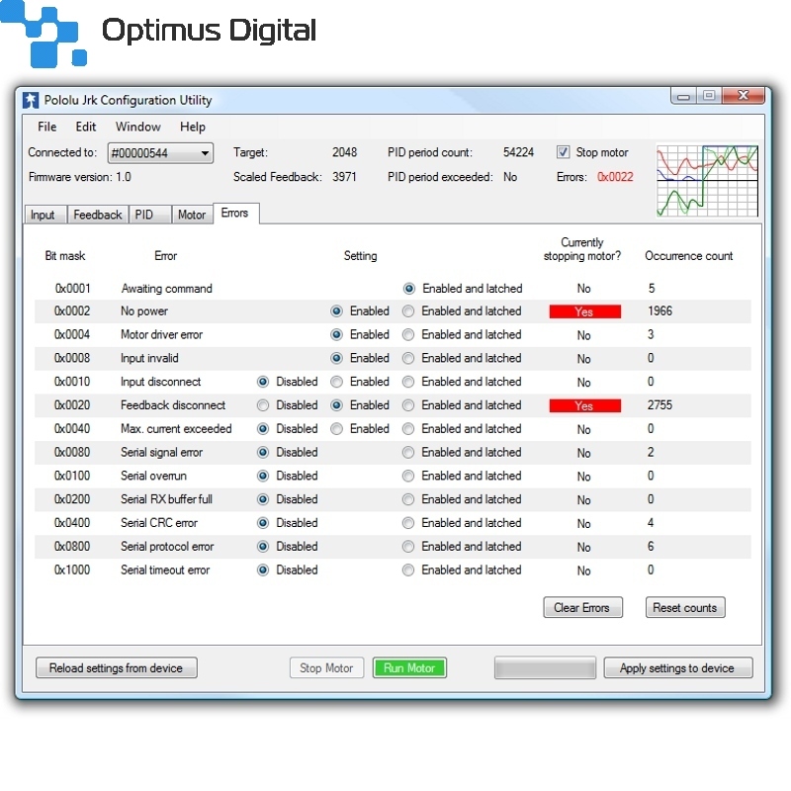Open the File menu
This screenshot has height=791, width=791.
[x=46, y=127]
